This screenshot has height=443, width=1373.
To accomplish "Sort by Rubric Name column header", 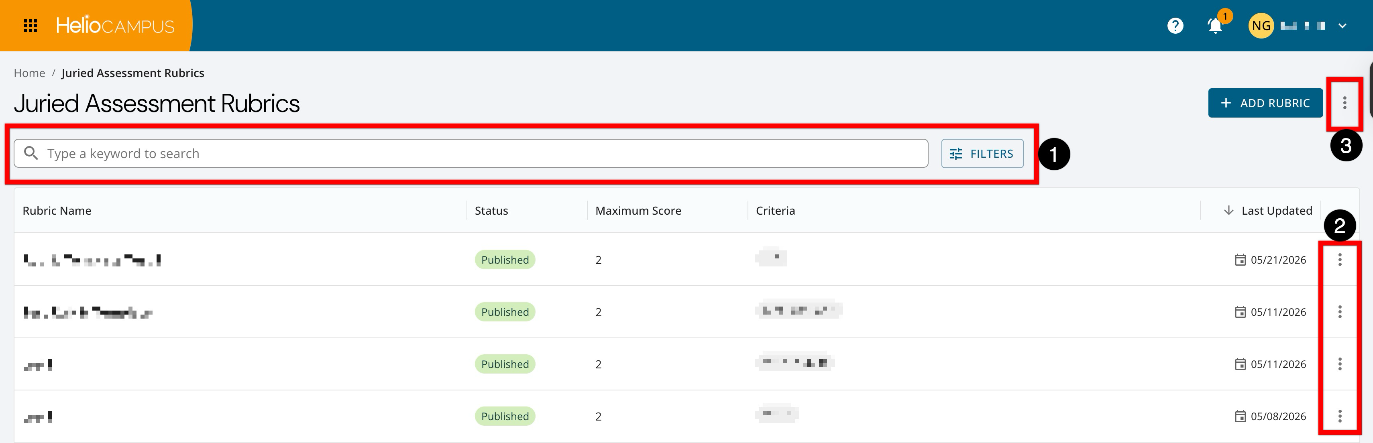I will 57,211.
